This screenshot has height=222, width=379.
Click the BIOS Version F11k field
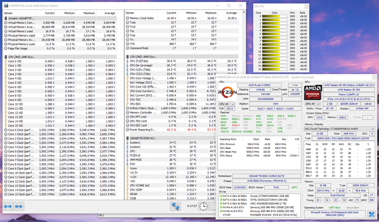pyautogui.click(x=276, y=188)
